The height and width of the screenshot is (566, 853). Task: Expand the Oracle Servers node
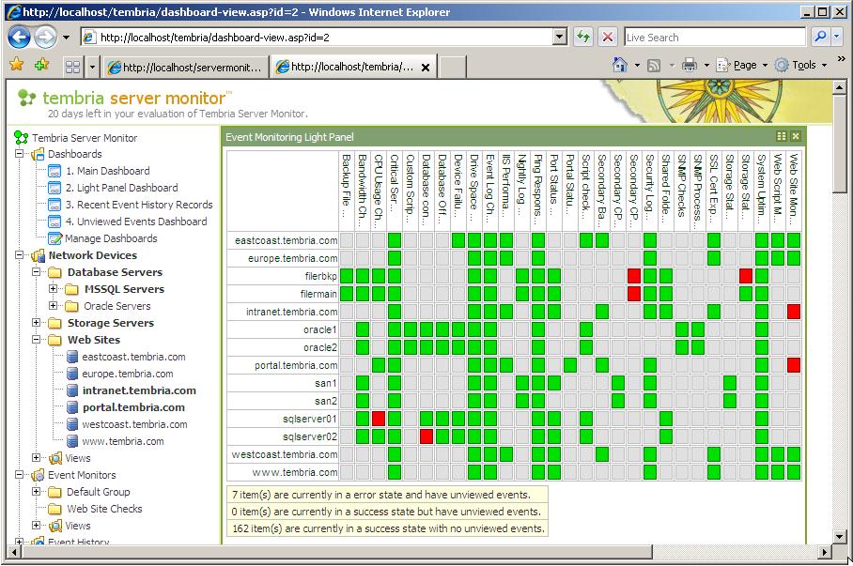53,306
